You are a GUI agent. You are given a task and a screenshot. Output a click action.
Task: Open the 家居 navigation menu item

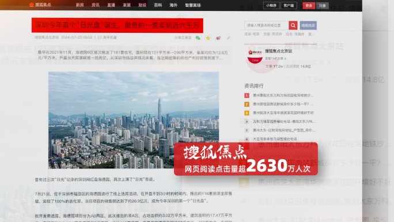127,5
